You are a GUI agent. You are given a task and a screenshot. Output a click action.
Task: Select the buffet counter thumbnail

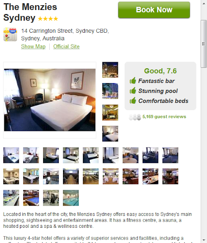coord(11,198)
